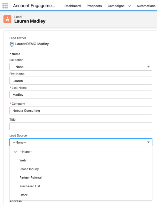The image size is (157, 205).
Task: Click the Company field with Nebula Consulting
Action: 81,111
